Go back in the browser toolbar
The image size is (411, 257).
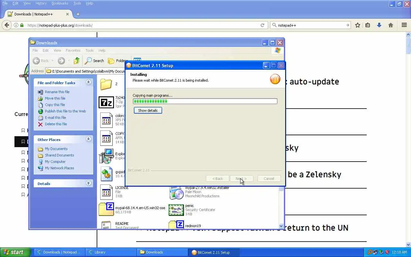click(7, 25)
